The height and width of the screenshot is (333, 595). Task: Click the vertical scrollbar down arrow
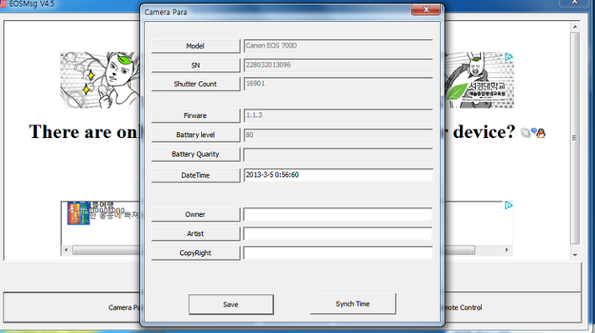(575, 255)
